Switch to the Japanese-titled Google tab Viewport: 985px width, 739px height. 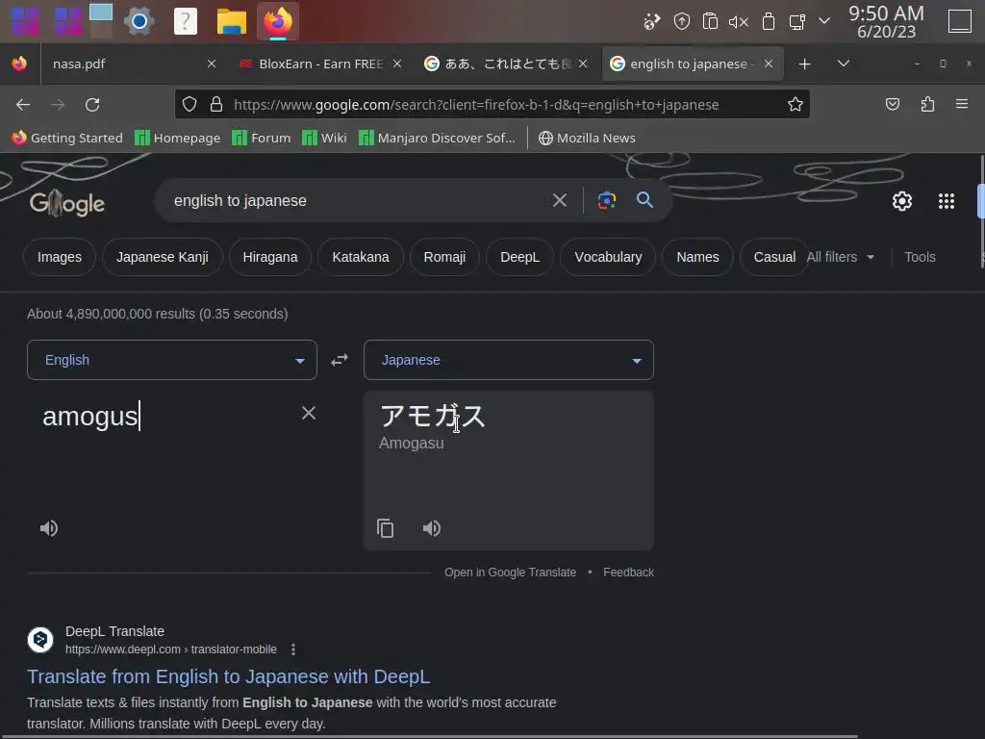(507, 64)
